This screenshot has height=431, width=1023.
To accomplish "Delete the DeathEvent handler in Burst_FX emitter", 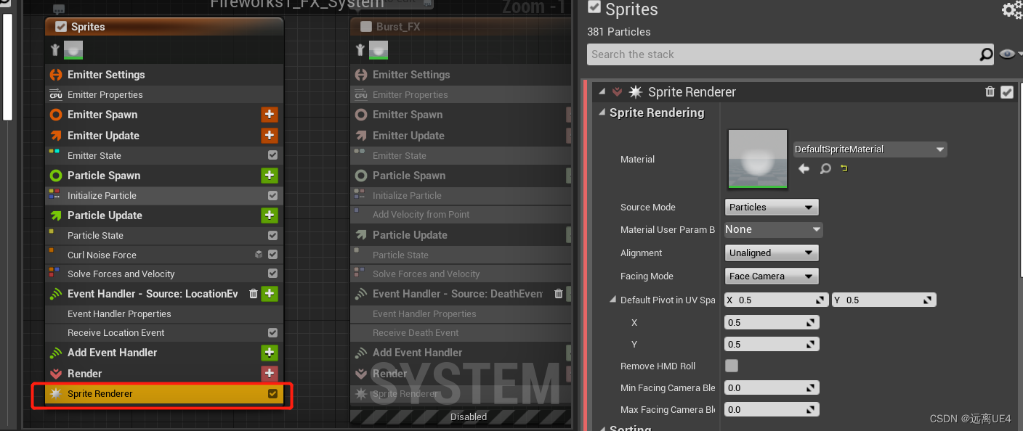I will 558,294.
